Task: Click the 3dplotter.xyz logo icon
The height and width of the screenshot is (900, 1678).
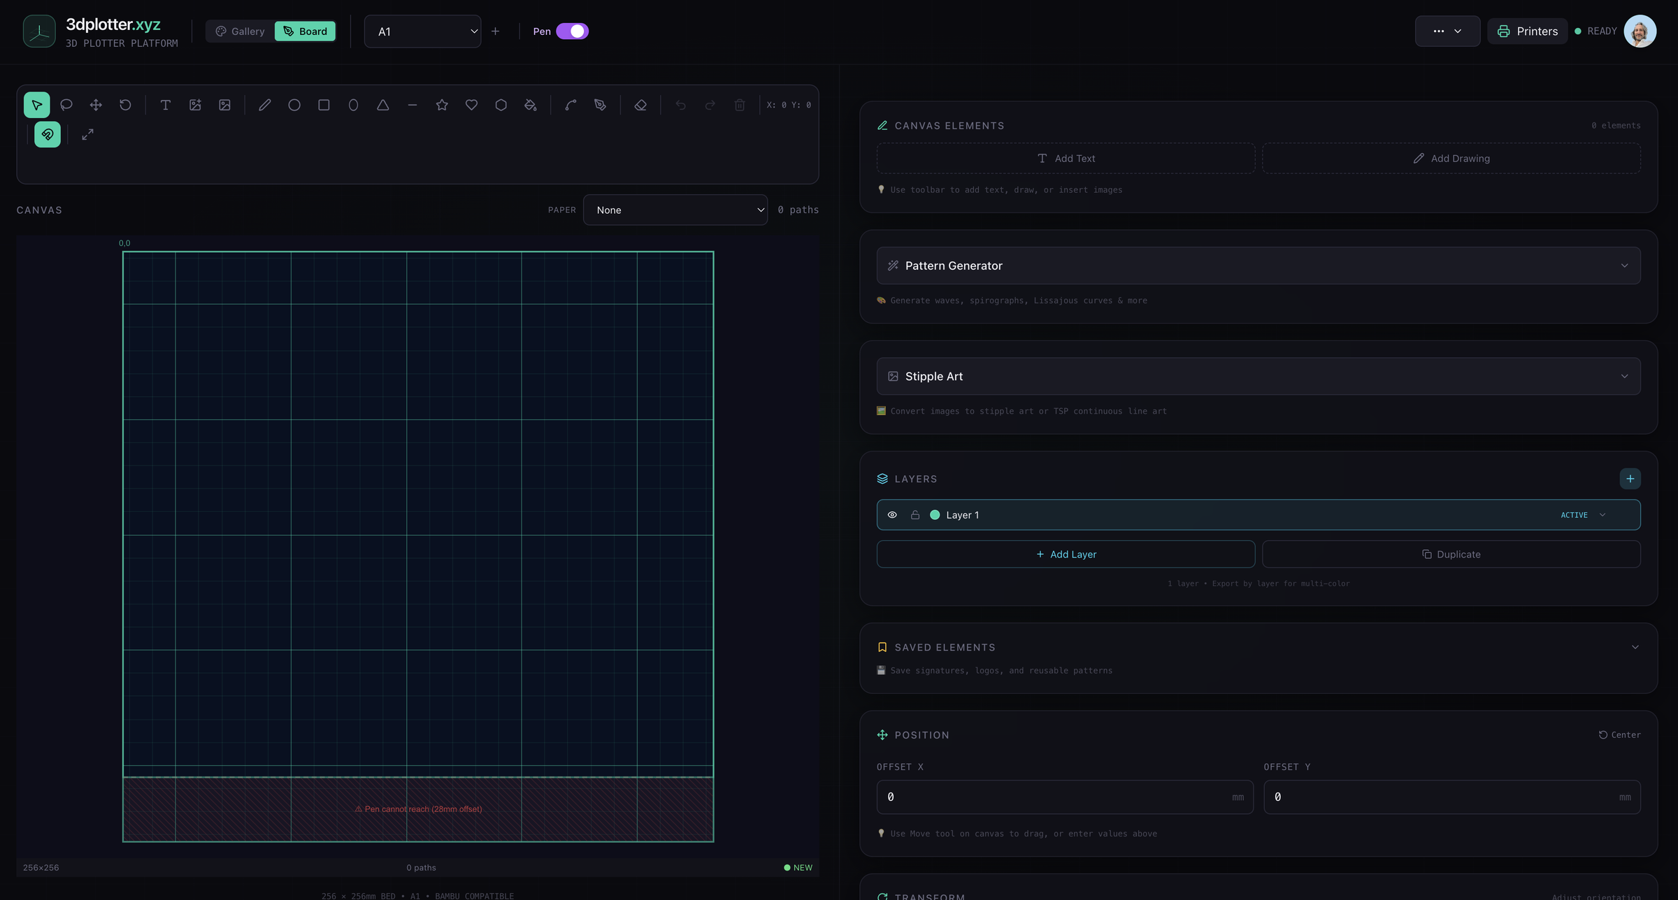Action: [x=39, y=31]
